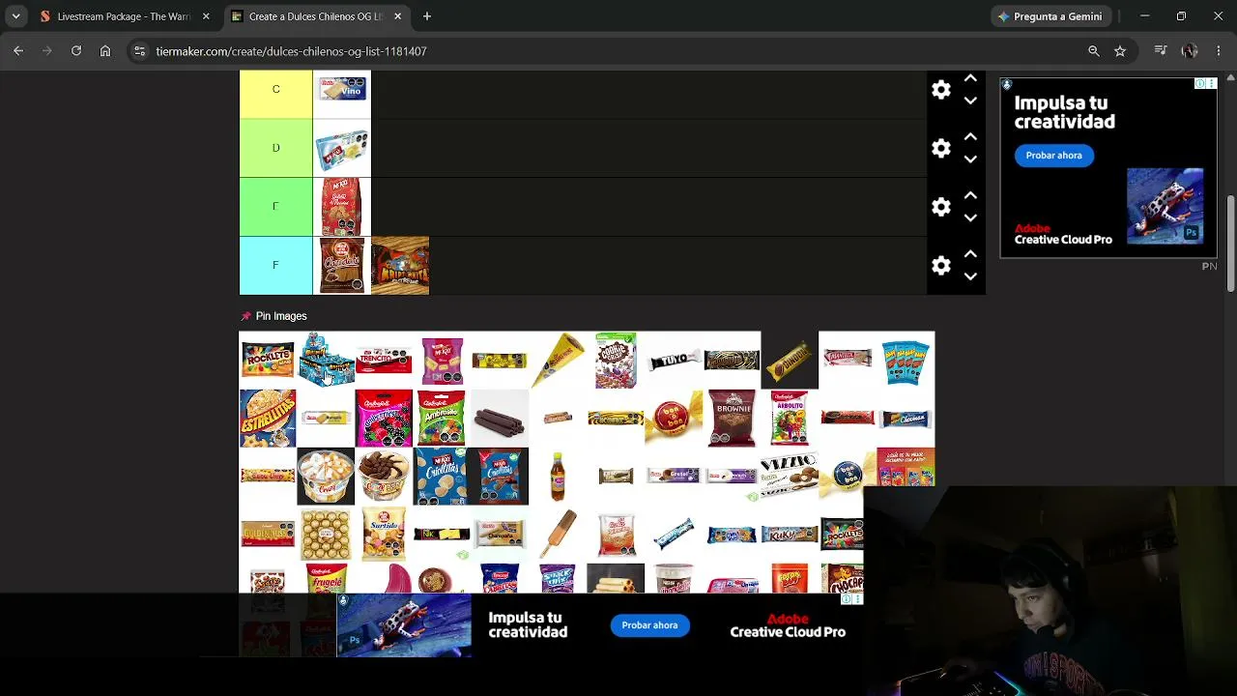Open the Chrome three-dot menu
Viewport: 1237px width, 696px height.
point(1219,51)
